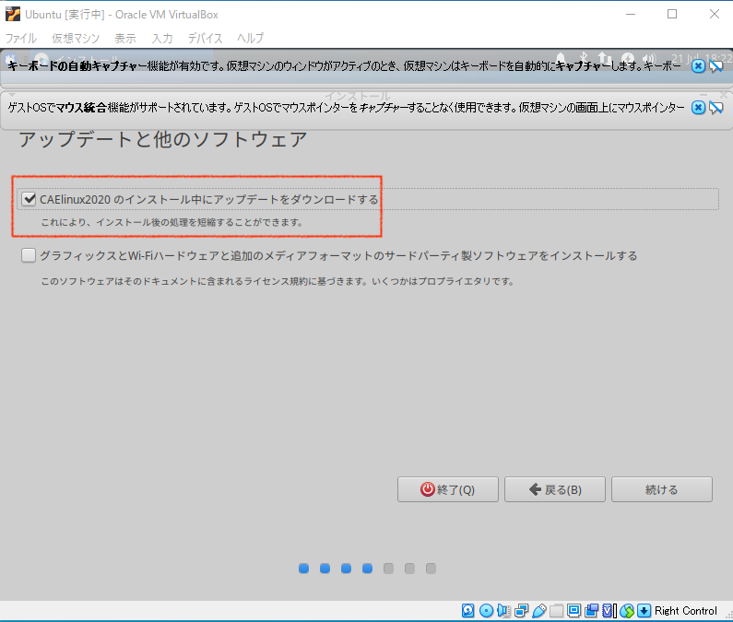Click the fourth blue progress dot

point(368,569)
